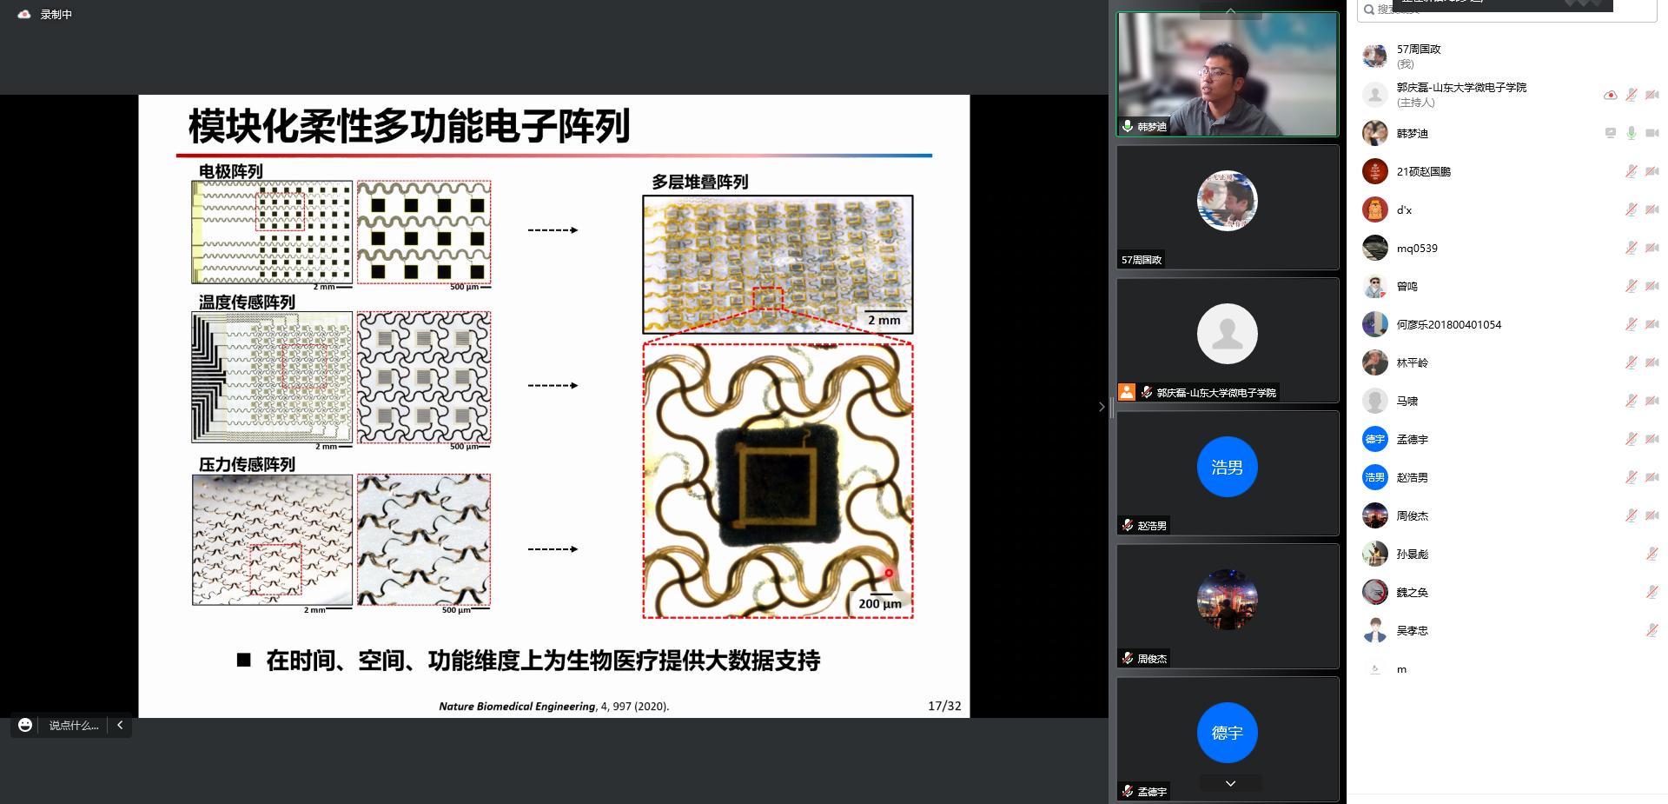Open the emoji reaction picker
This screenshot has width=1668, height=804.
25,725
